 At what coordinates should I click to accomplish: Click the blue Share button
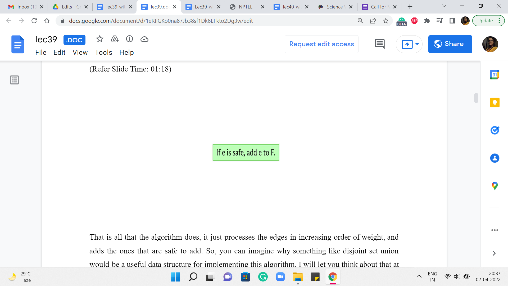point(450,44)
